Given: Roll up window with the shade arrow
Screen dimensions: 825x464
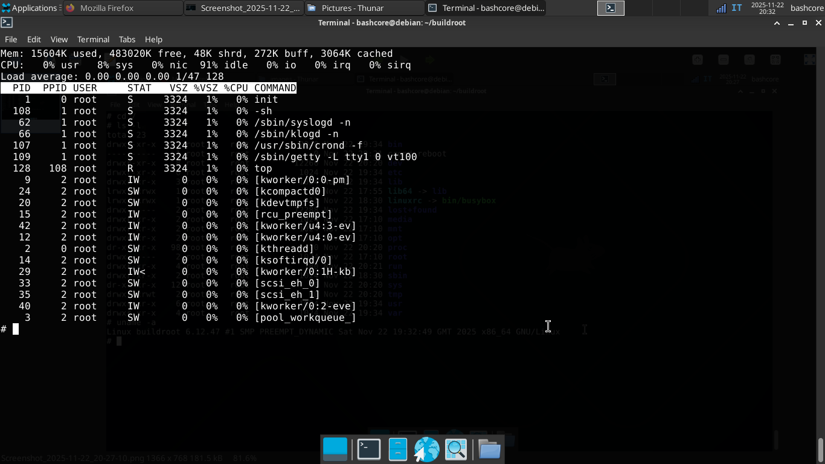Looking at the screenshot, I should tap(777, 23).
